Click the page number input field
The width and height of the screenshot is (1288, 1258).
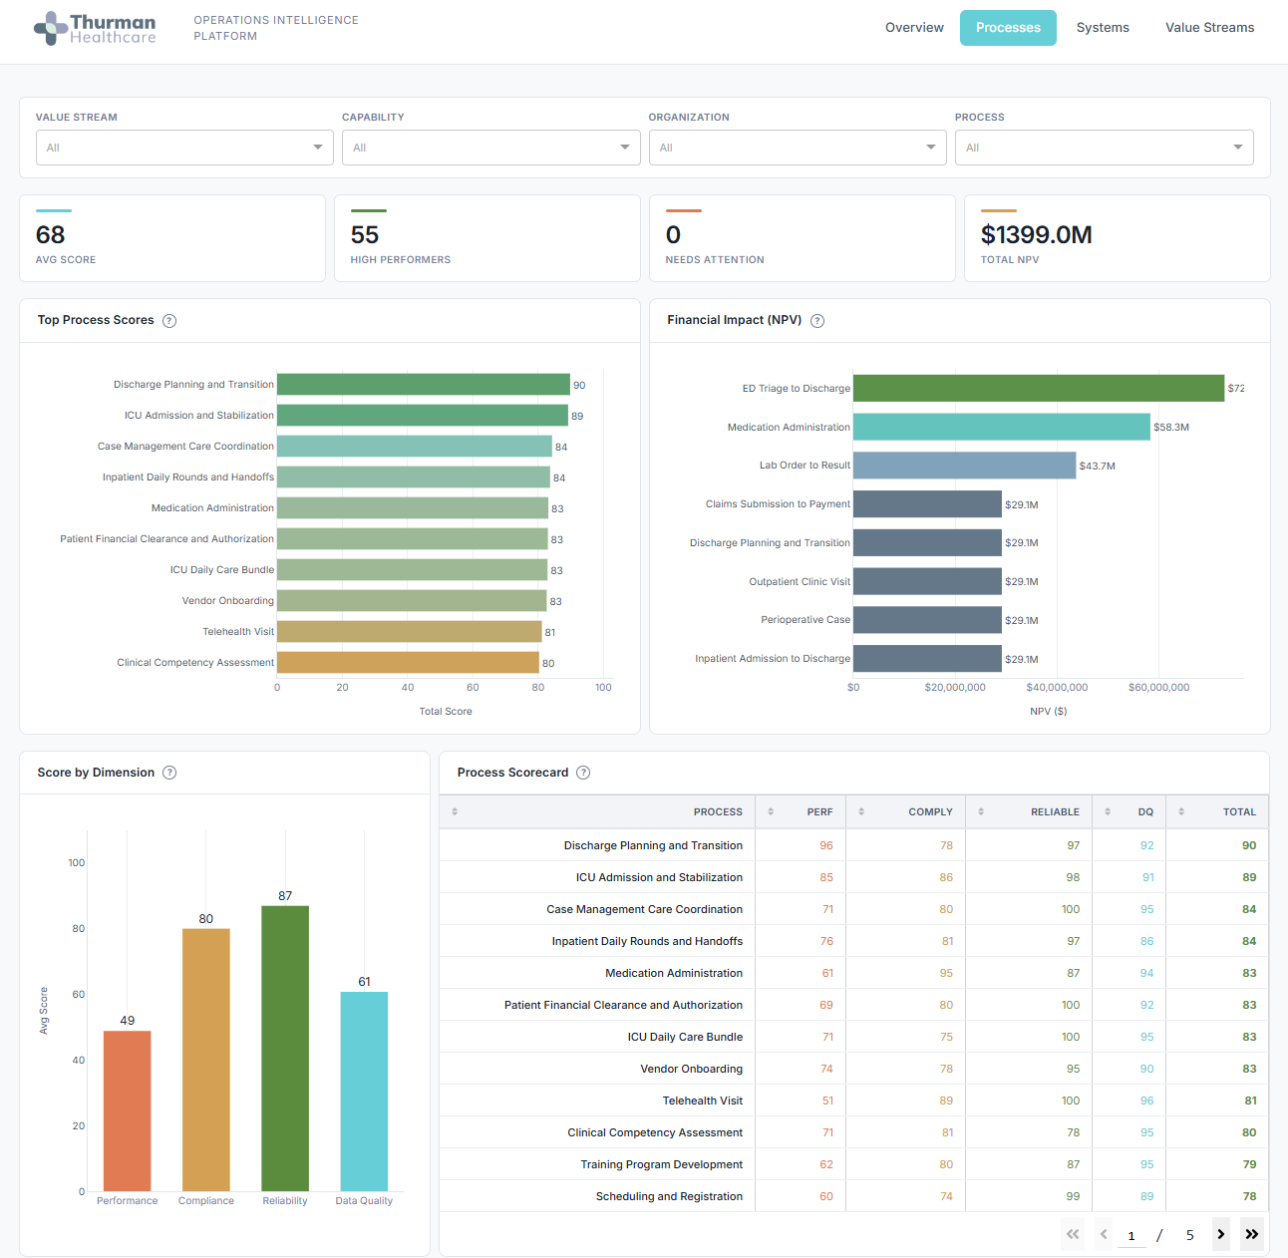[x=1131, y=1234]
